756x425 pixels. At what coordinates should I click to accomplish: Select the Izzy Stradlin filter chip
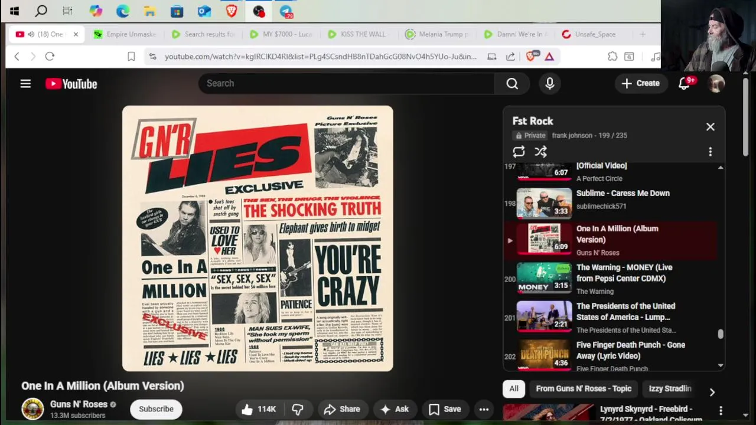pos(670,388)
